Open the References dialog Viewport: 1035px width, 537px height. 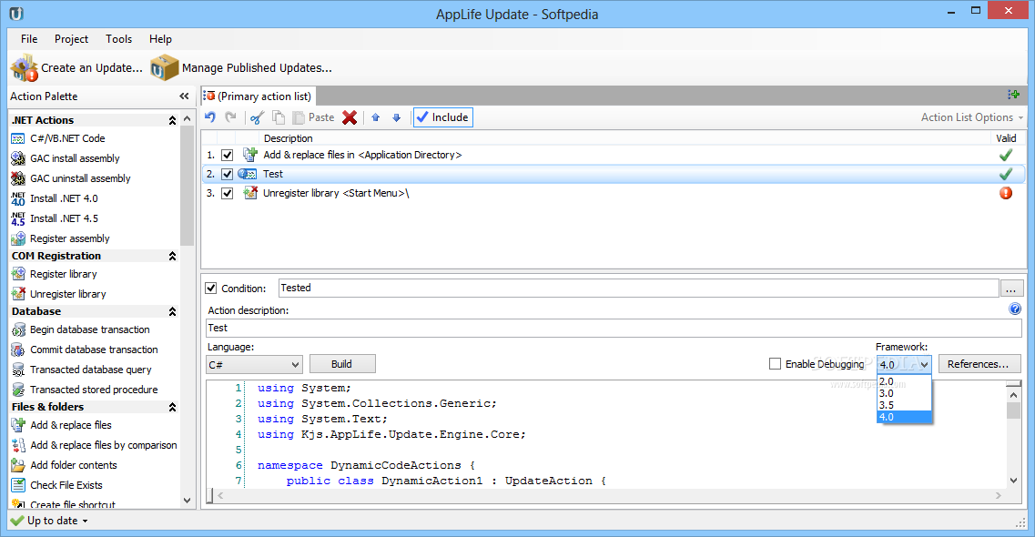pyautogui.click(x=979, y=364)
